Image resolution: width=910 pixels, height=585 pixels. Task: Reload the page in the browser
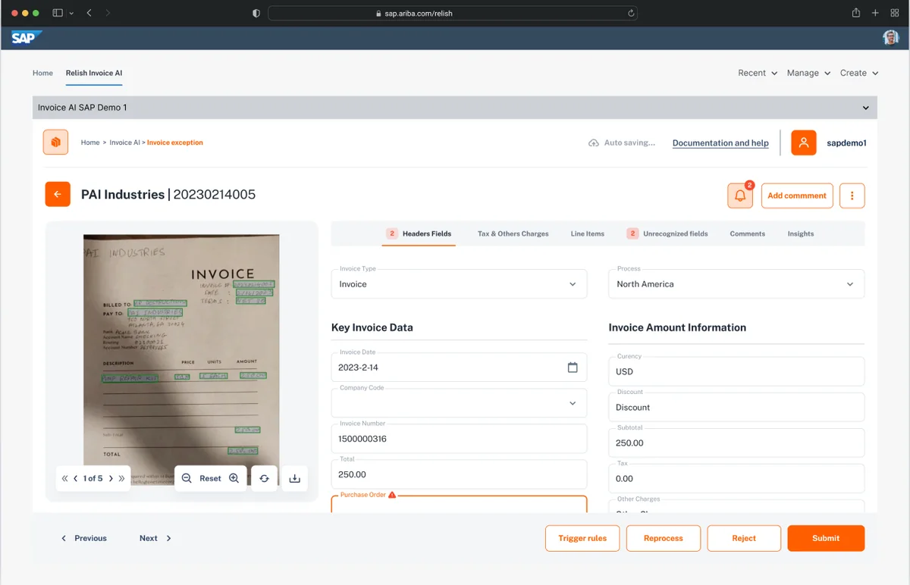pyautogui.click(x=630, y=13)
